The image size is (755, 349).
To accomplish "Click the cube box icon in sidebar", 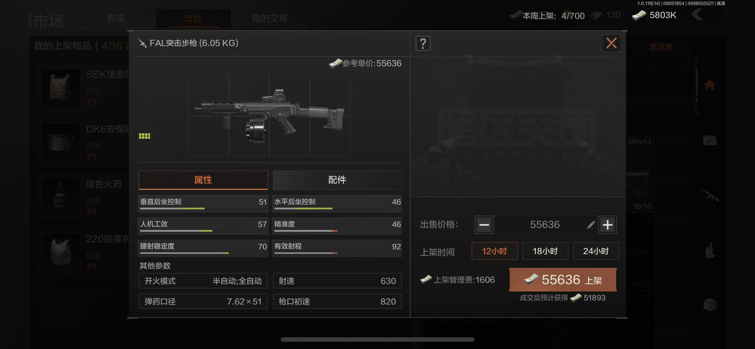I will click(710, 304).
